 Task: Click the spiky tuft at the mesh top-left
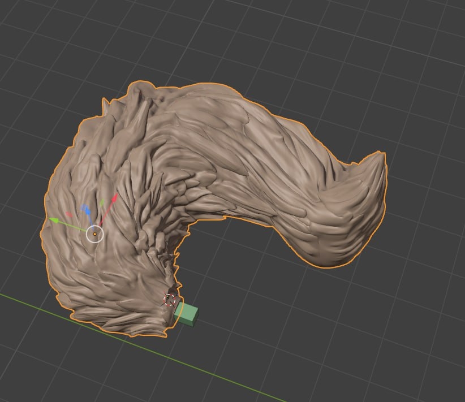click(106, 103)
